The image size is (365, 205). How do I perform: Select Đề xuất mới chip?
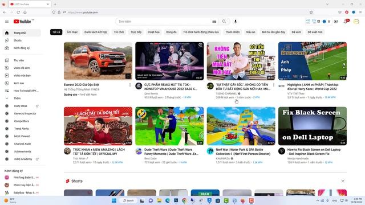click(x=315, y=32)
